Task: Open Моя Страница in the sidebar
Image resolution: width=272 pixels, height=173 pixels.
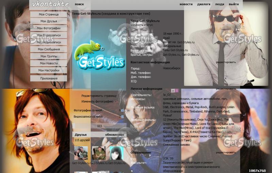Action: [x=49, y=14]
